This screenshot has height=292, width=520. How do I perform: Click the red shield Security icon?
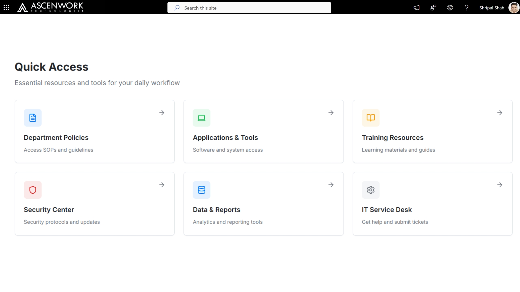coord(32,190)
